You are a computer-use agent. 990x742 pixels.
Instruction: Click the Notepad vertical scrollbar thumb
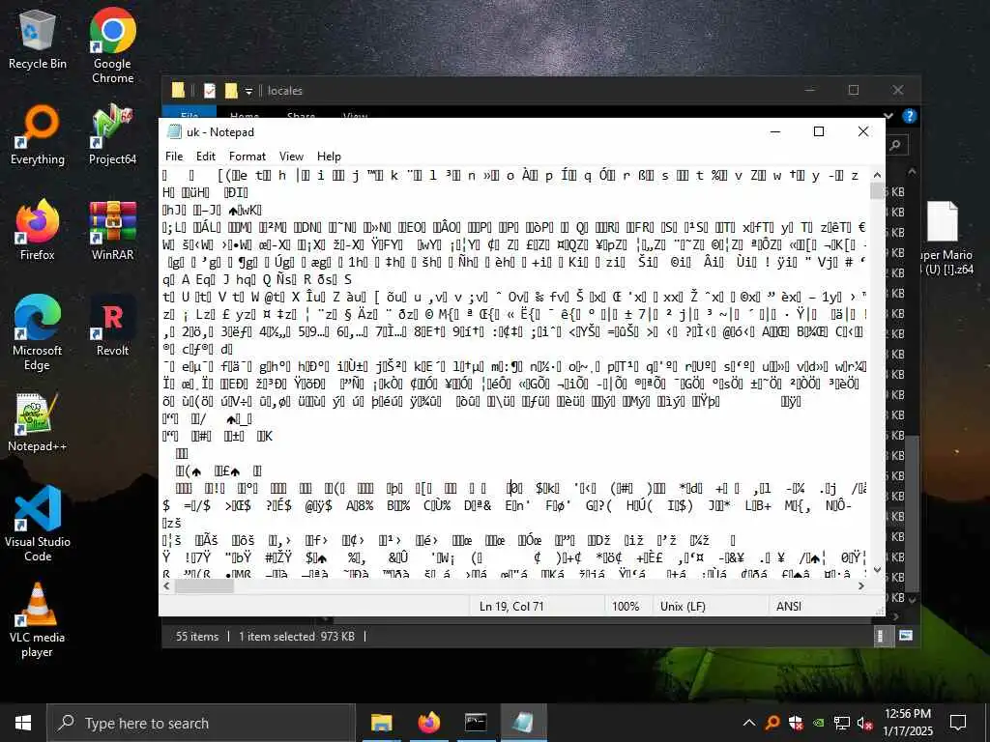click(877, 190)
